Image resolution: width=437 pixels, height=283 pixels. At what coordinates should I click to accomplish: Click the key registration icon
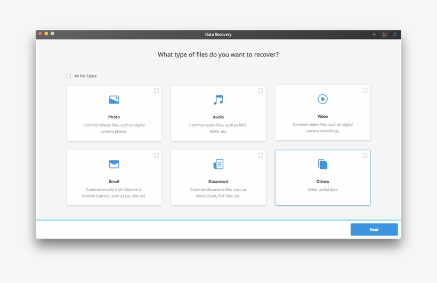coord(395,35)
